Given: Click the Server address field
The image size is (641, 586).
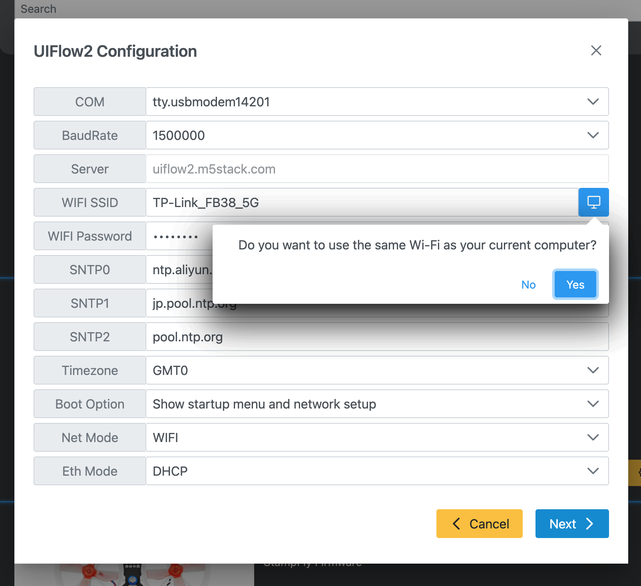Looking at the screenshot, I should click(x=377, y=169).
